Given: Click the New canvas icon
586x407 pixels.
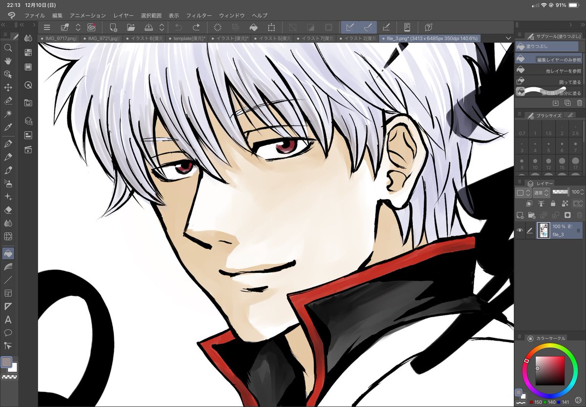Looking at the screenshot, I should pos(113,27).
